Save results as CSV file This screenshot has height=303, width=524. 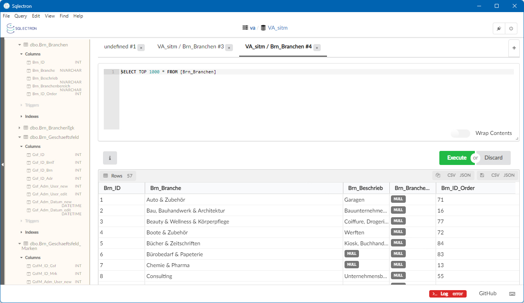click(495, 175)
